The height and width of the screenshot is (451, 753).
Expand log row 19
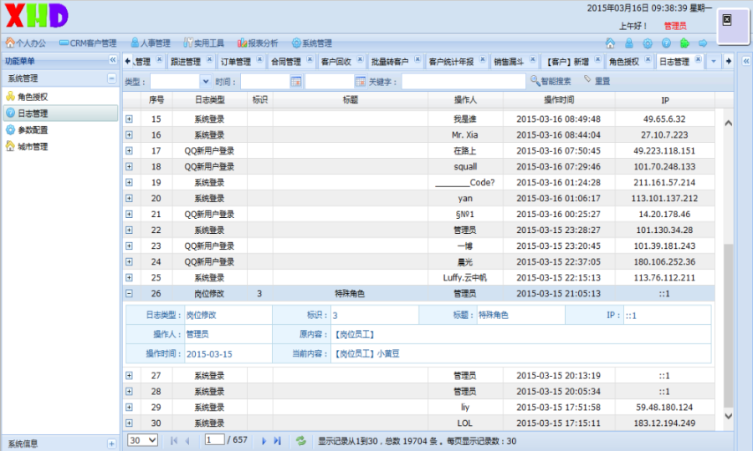pyautogui.click(x=129, y=182)
